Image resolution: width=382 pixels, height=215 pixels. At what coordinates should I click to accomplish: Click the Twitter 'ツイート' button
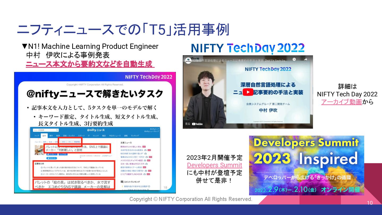click(52, 158)
